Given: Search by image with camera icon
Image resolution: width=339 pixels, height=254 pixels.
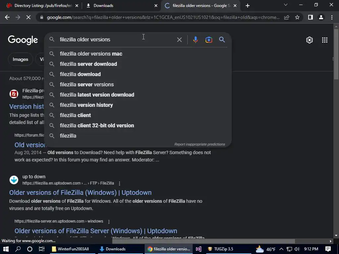Looking at the screenshot, I should pyautogui.click(x=209, y=40).
